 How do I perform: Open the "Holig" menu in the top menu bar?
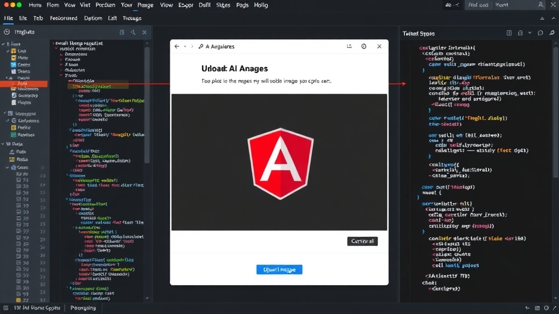tap(260, 5)
